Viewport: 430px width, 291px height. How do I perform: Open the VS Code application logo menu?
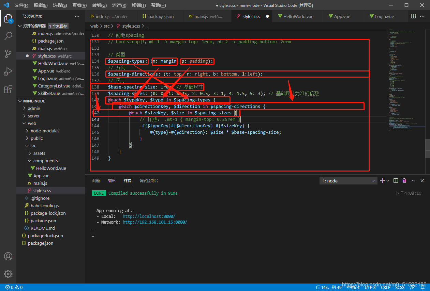pyautogui.click(x=6, y=5)
